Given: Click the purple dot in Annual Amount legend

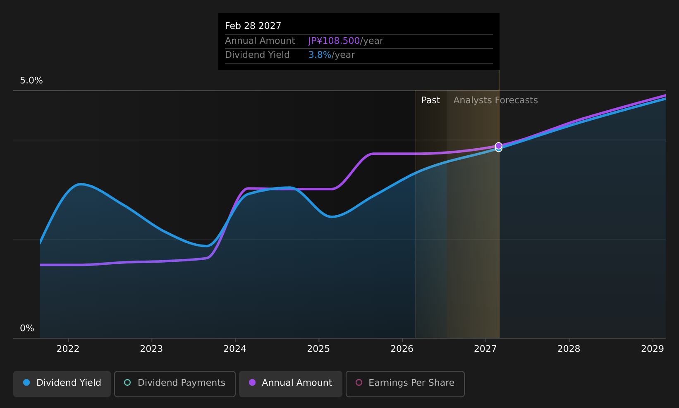Looking at the screenshot, I should pos(252,382).
